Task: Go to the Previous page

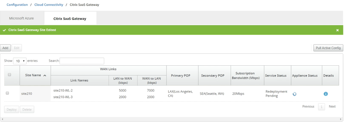Action: (308, 106)
